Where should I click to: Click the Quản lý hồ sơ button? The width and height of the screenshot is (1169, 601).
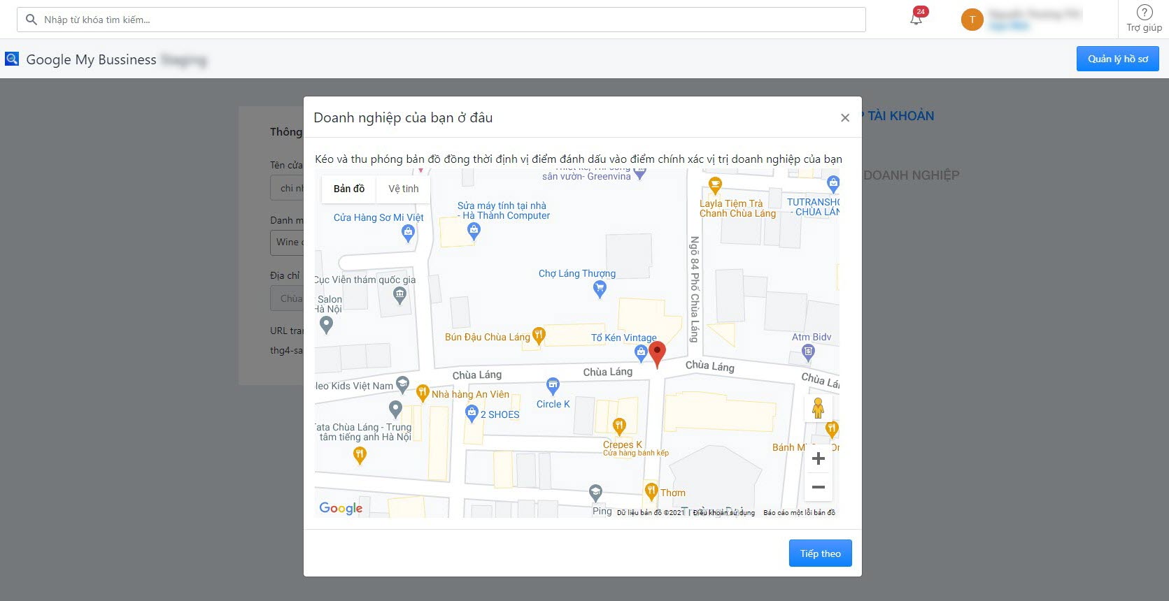(x=1118, y=59)
